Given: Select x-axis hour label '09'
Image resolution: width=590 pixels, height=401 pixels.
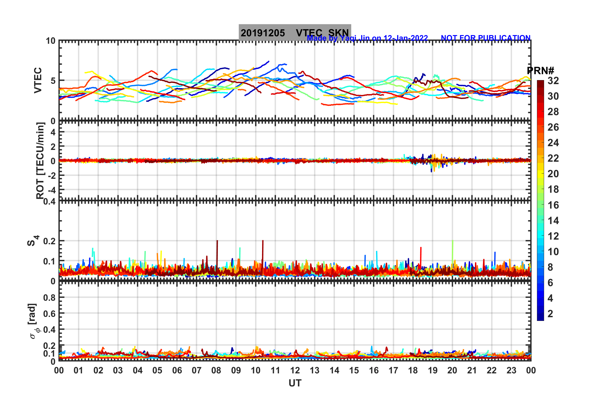Looking at the screenshot, I should [x=236, y=370].
